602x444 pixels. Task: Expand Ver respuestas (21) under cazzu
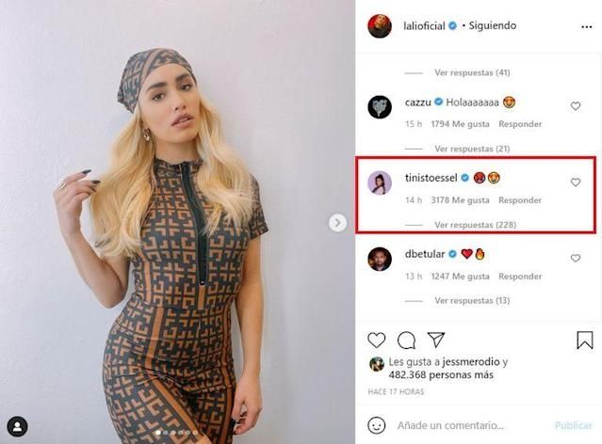pyautogui.click(x=472, y=149)
